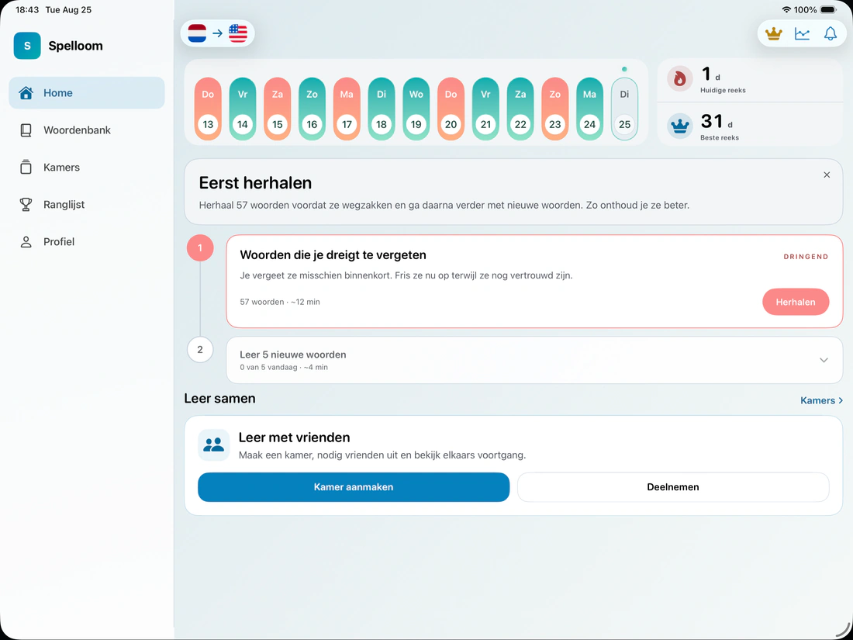Click the blue crown best streak icon
Screen dimensions: 853x640
(679, 126)
